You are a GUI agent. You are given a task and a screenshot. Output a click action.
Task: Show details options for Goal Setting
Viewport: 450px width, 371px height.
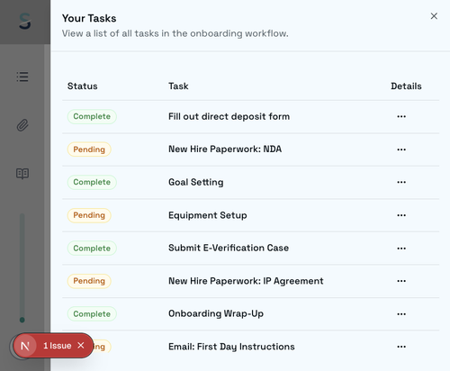point(401,182)
